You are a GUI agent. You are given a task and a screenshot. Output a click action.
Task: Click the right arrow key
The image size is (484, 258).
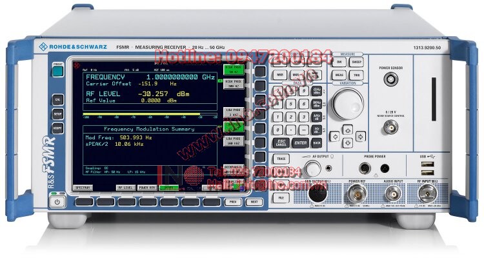(361, 136)
